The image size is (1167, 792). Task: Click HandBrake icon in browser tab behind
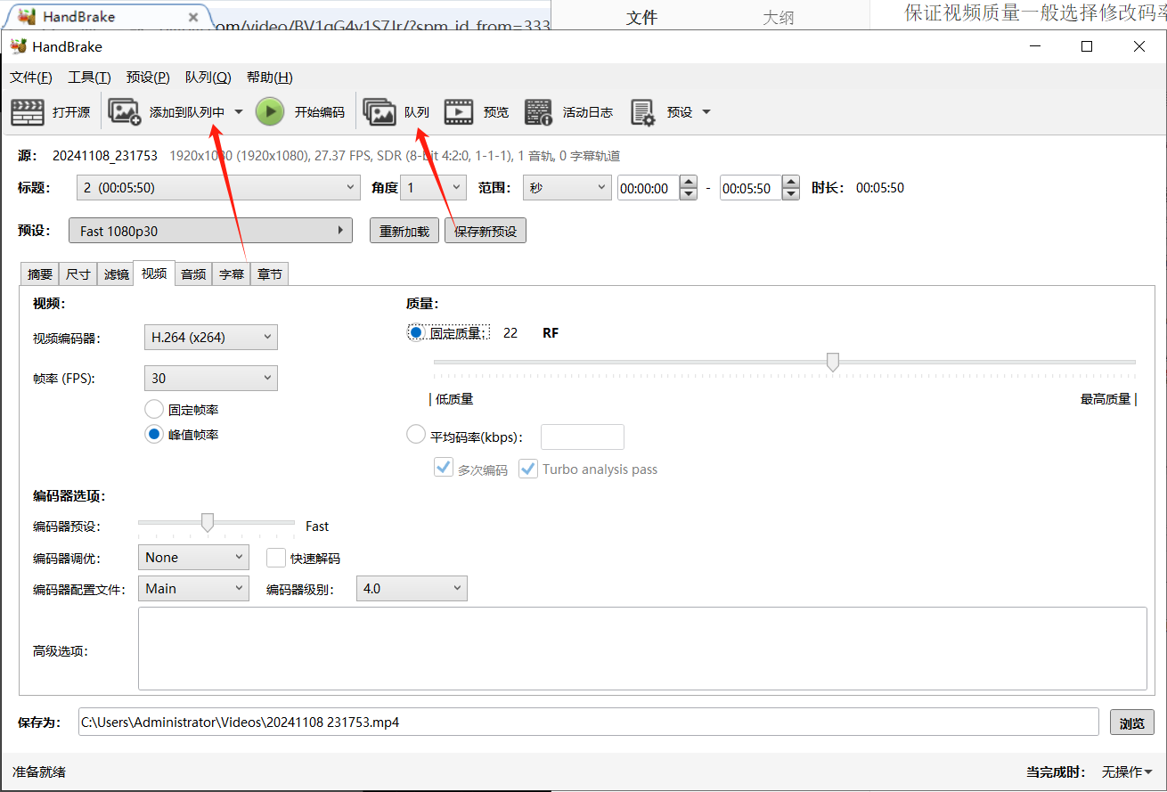click(28, 17)
